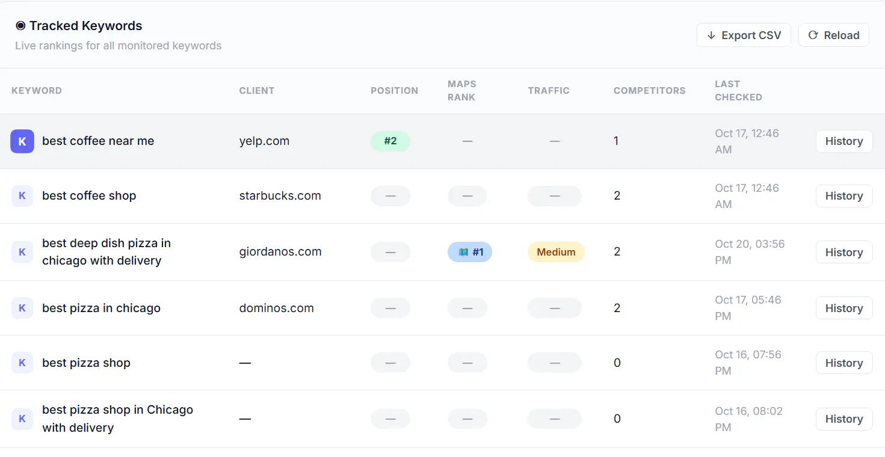Screen dimensions: 885x457
Task: View History for best coffee shop
Action: tap(844, 196)
